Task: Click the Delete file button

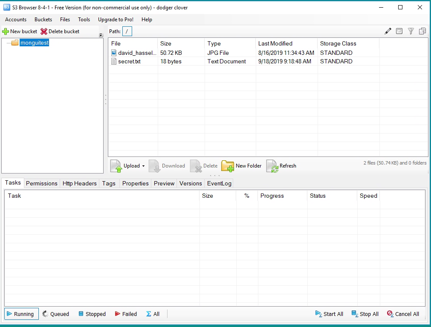Action: point(204,166)
